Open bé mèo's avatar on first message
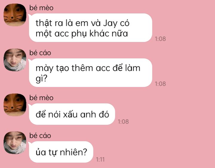Viewport: 215px width, 168px height. coord(15,15)
